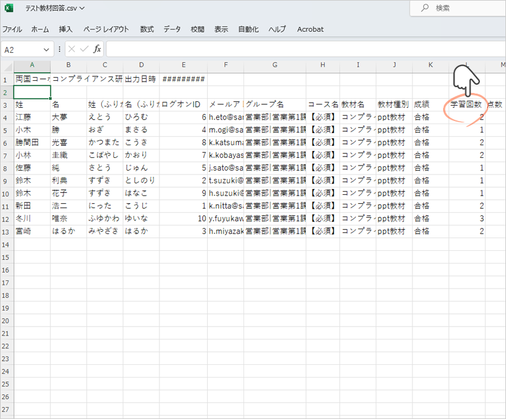Image resolution: width=506 pixels, height=419 pixels.
Task: Open the データ tab
Action: coord(172,29)
